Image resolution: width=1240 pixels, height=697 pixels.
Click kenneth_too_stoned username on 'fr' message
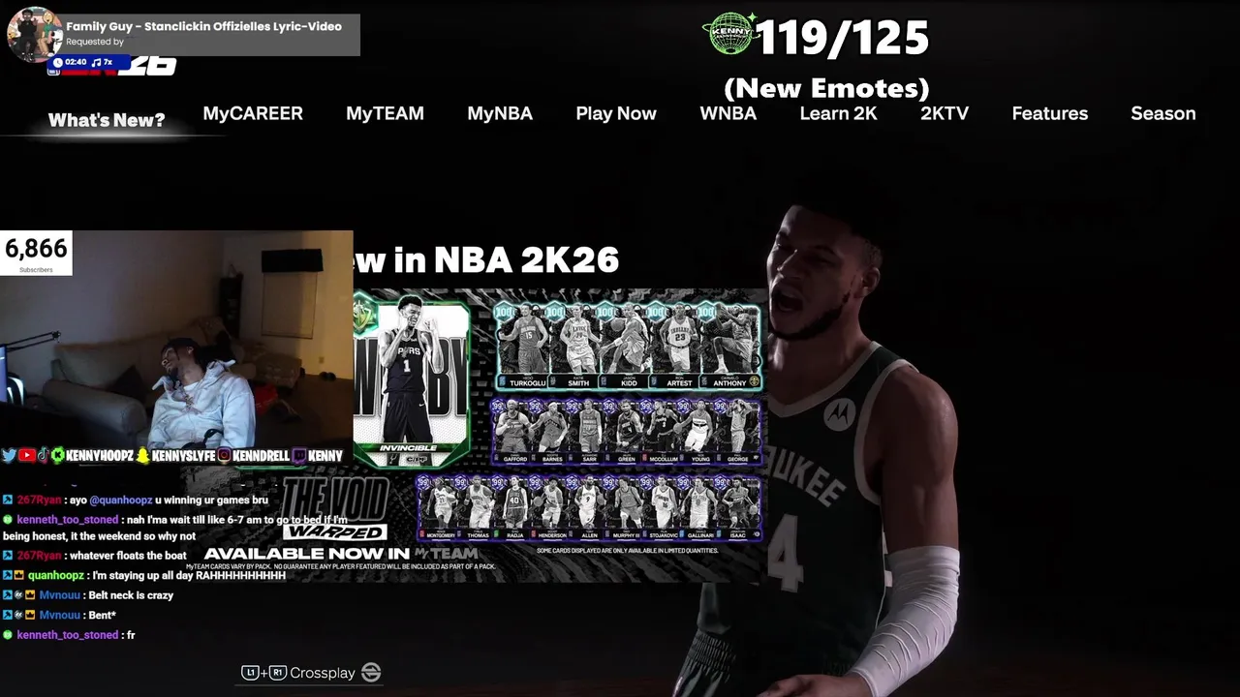pos(68,635)
